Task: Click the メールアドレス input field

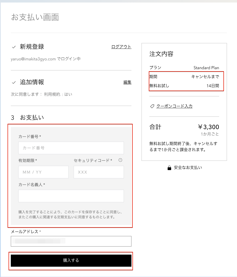Action: [x=71, y=241]
